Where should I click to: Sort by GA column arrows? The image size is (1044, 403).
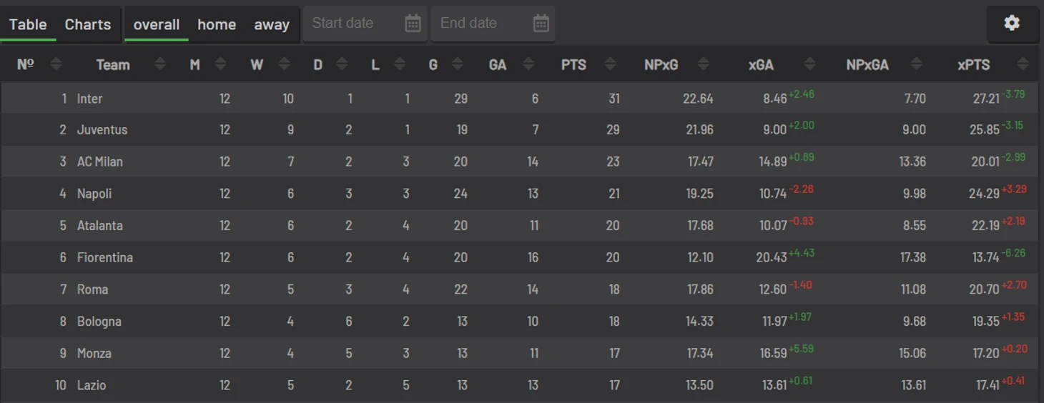(x=528, y=64)
